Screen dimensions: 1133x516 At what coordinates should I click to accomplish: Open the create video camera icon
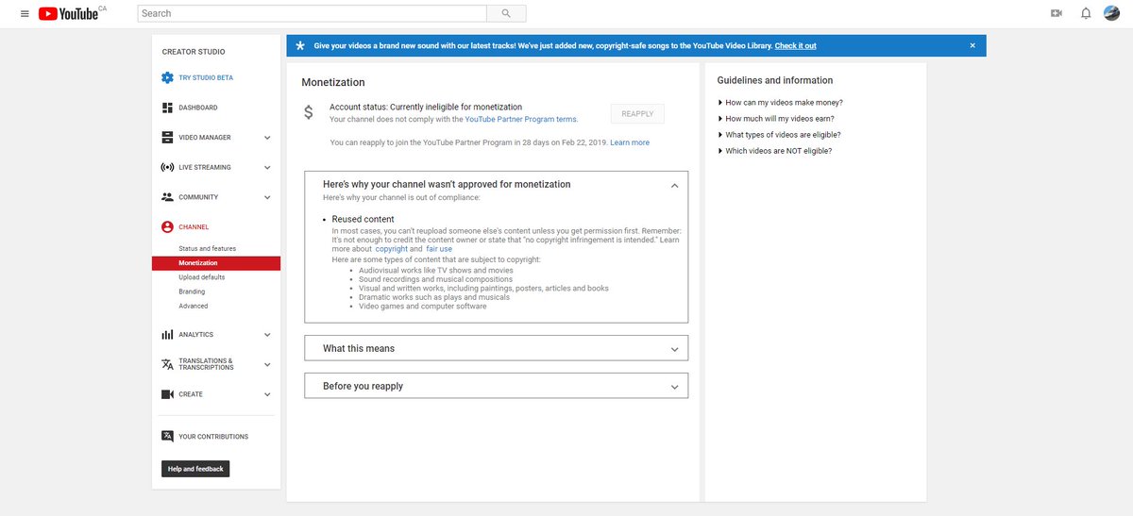pos(1057,13)
